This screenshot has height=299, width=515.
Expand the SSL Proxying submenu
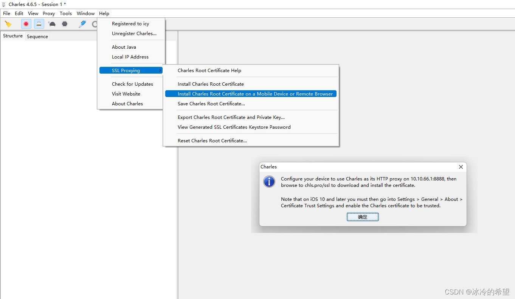tap(131, 70)
